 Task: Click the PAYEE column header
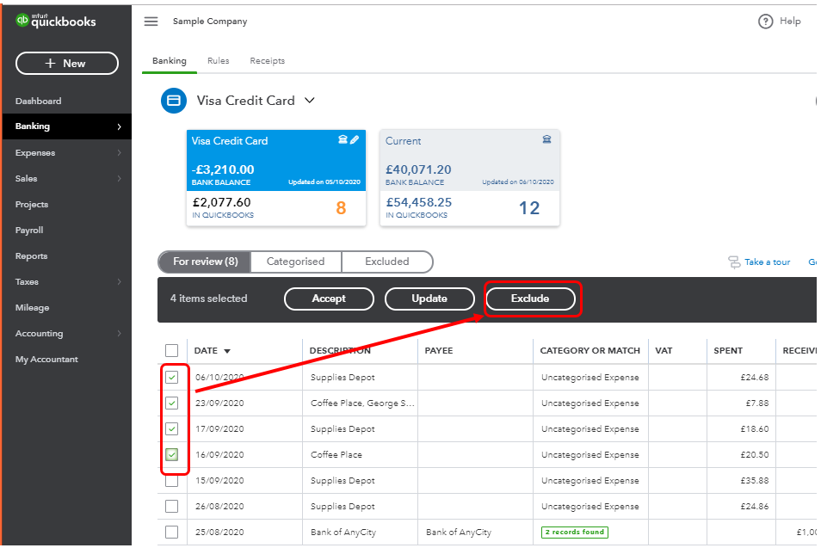(x=439, y=351)
